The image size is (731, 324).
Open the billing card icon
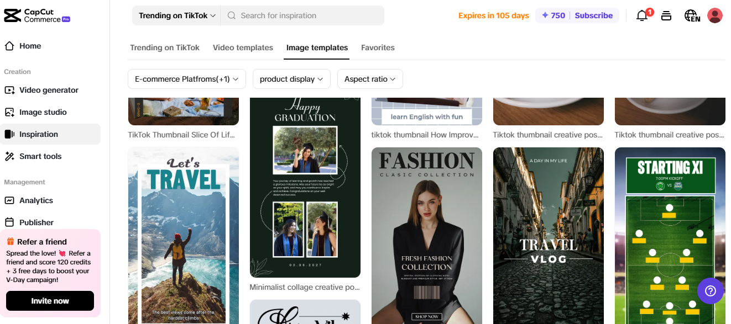click(x=666, y=15)
